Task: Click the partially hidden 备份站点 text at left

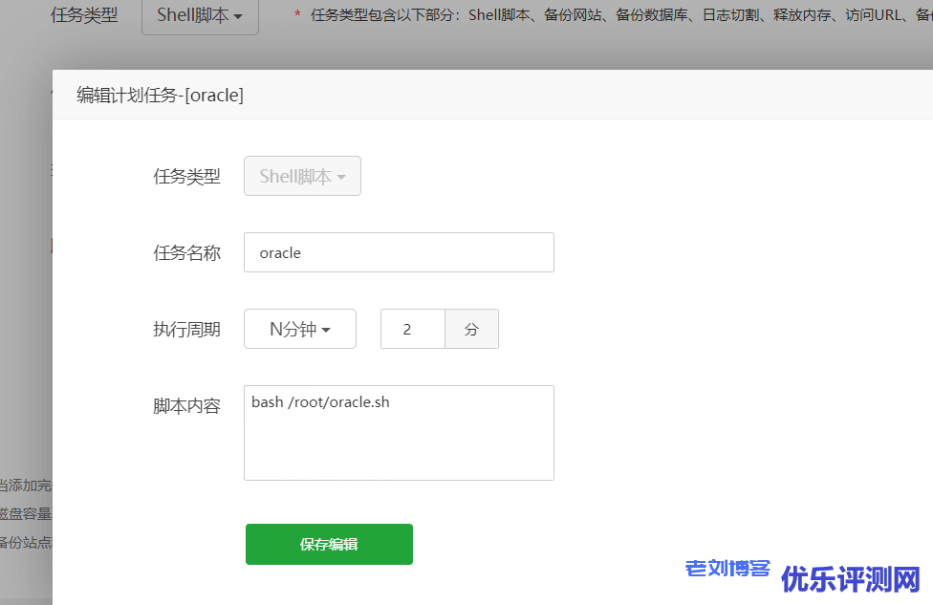Action: pyautogui.click(x=26, y=543)
